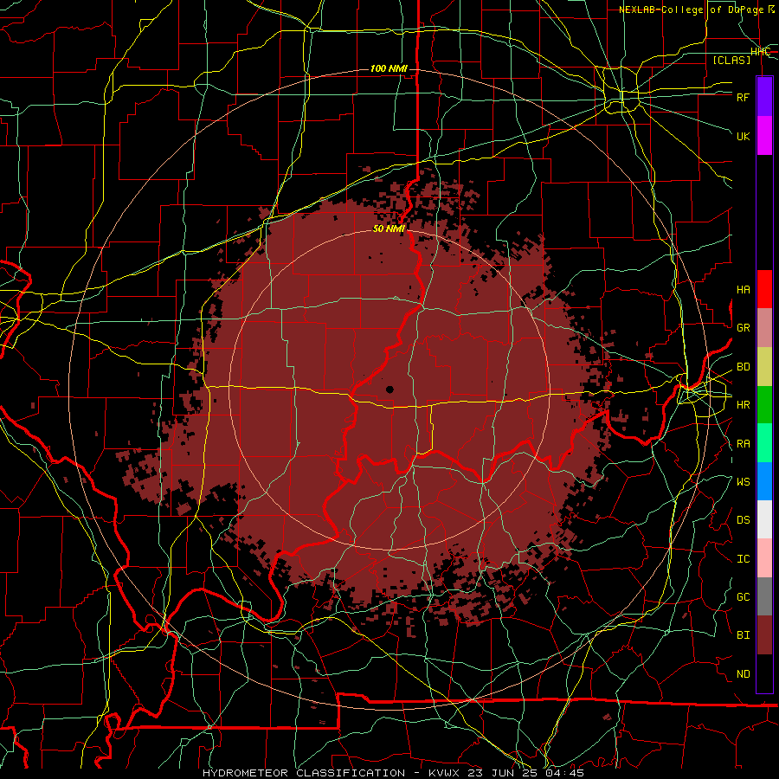This screenshot has width=779, height=779.
Task: Click the BD legend label
Action: click(744, 367)
